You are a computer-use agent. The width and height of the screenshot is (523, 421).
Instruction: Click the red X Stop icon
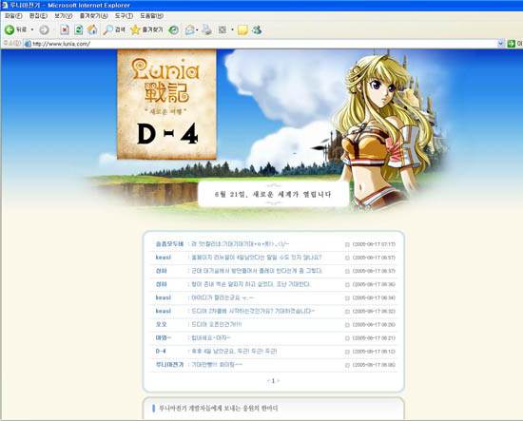tap(65, 30)
